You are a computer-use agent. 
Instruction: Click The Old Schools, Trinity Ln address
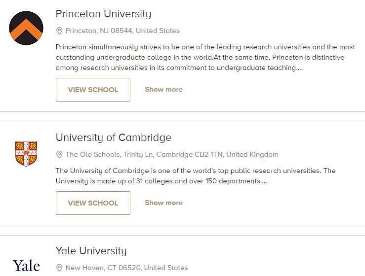(x=172, y=154)
